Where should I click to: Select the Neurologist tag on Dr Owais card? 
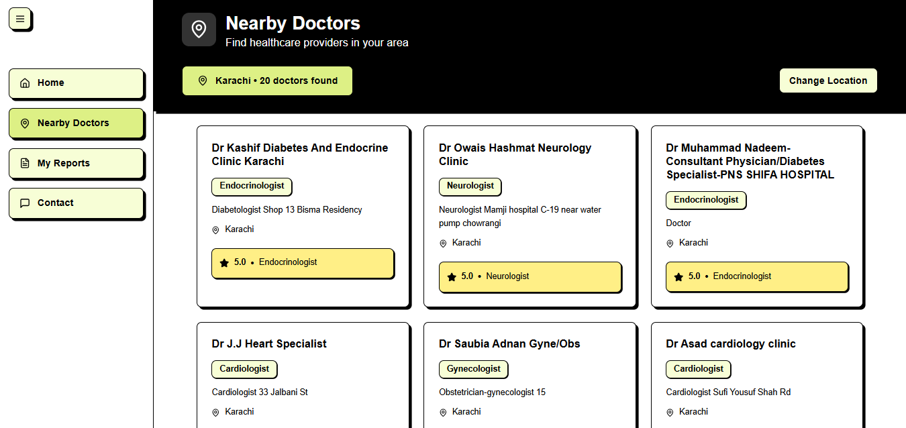pos(470,186)
